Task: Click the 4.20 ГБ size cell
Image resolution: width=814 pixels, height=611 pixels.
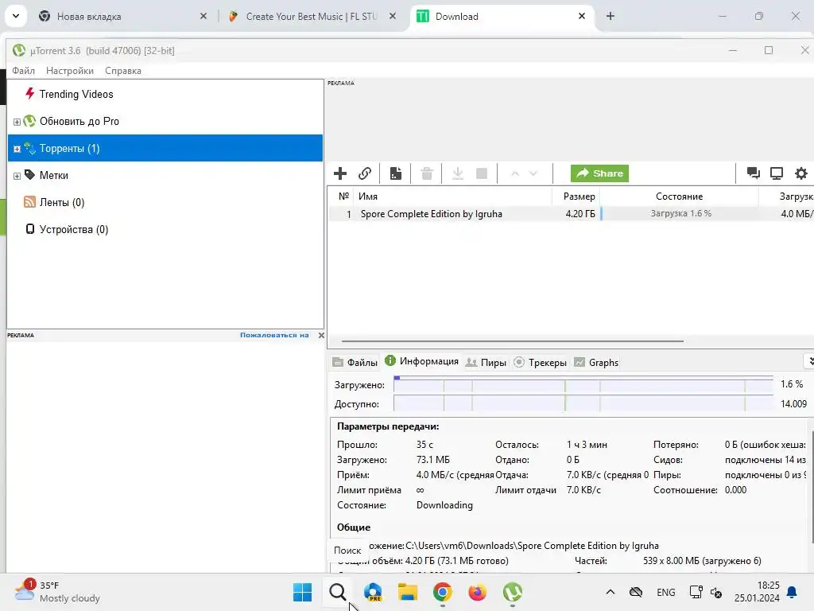Action: click(579, 213)
